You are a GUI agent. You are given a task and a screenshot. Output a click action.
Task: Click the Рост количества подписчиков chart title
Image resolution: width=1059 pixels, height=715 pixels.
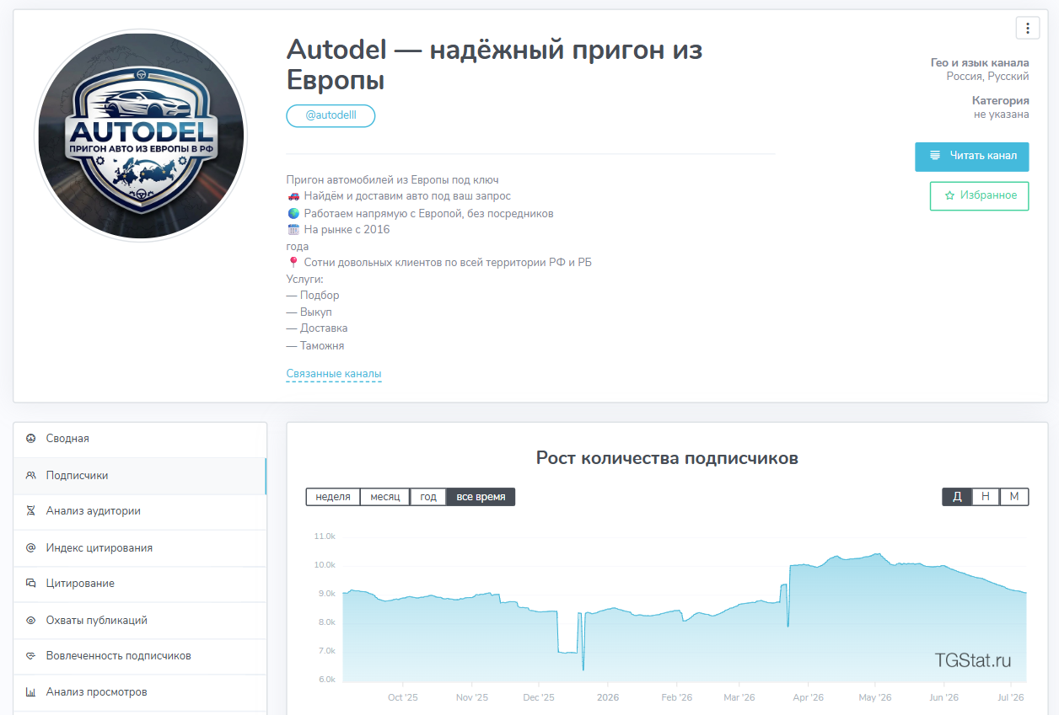[x=667, y=458]
